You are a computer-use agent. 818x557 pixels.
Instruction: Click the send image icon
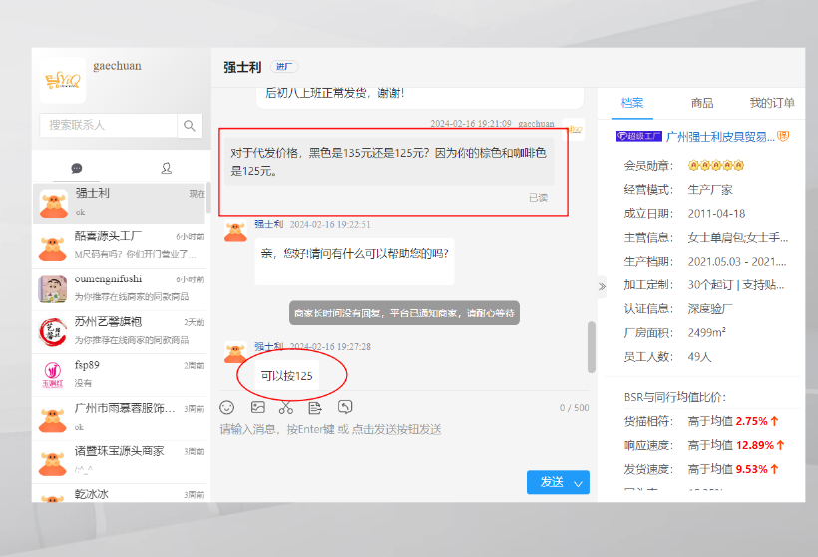(257, 407)
